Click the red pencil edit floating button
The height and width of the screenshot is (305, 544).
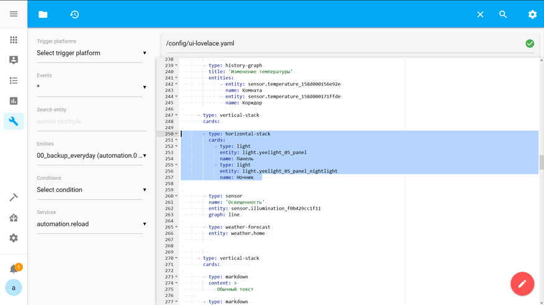(x=522, y=284)
